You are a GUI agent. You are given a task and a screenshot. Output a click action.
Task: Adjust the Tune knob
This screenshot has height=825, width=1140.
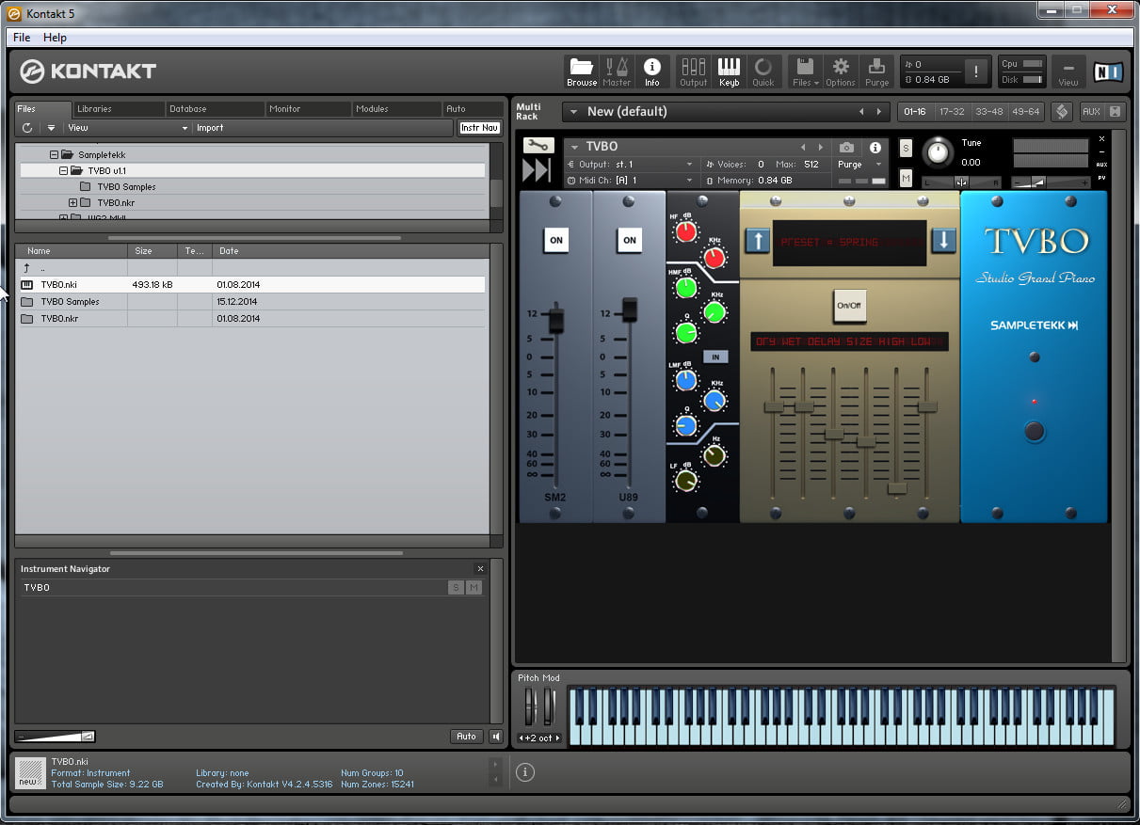click(x=937, y=151)
